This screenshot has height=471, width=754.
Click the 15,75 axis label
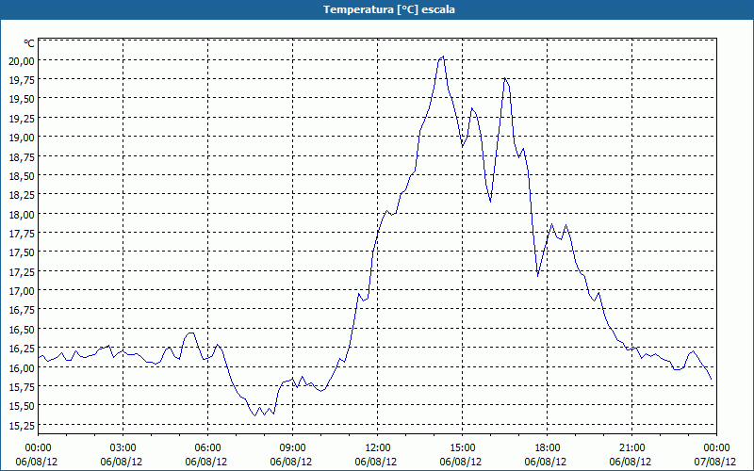coord(22,387)
